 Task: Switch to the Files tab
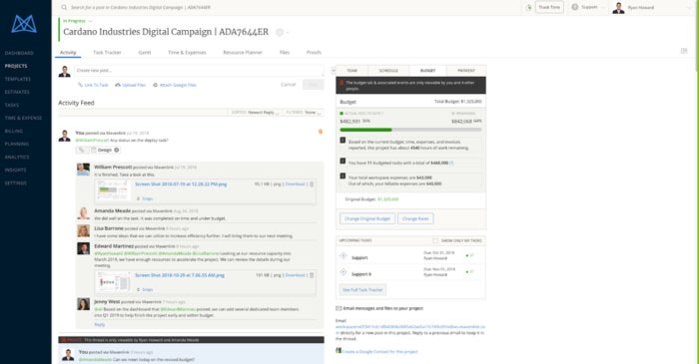click(x=285, y=52)
